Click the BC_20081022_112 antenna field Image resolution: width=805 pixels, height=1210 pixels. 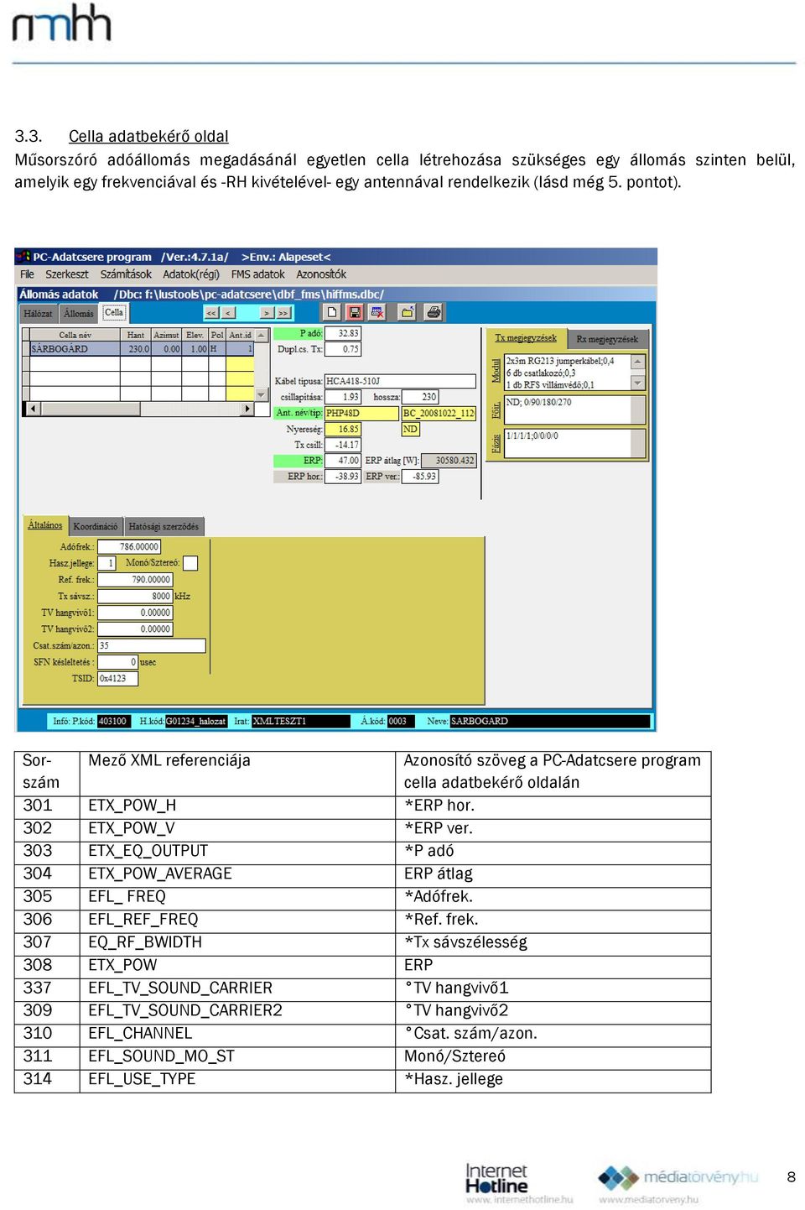coord(439,413)
